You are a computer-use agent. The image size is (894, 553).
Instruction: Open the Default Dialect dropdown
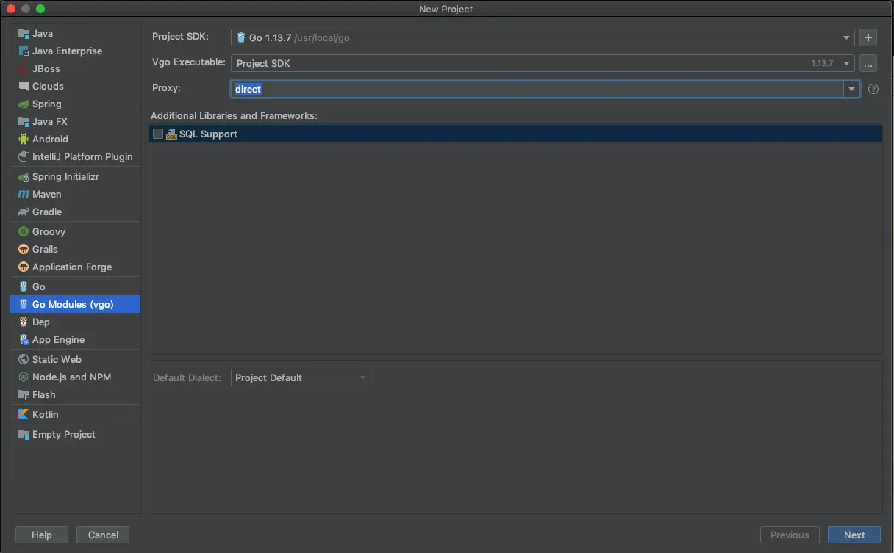pos(301,377)
